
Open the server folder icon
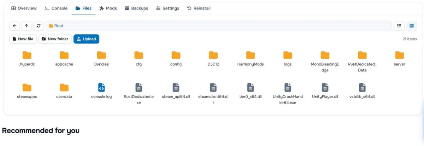pyautogui.click(x=399, y=55)
